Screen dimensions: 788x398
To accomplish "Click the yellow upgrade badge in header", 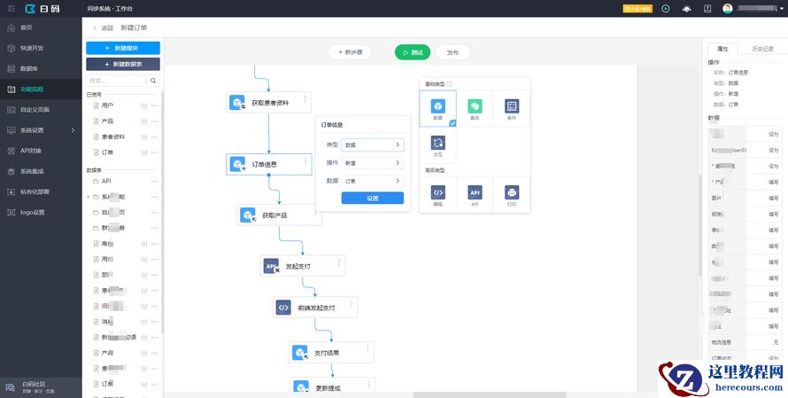I will click(x=637, y=9).
